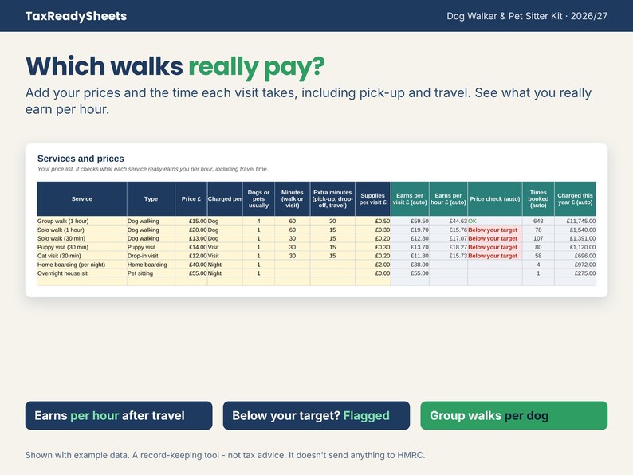The height and width of the screenshot is (475, 633).
Task: Click the £1,120.00 charged this year cell
Action: pyautogui.click(x=576, y=247)
